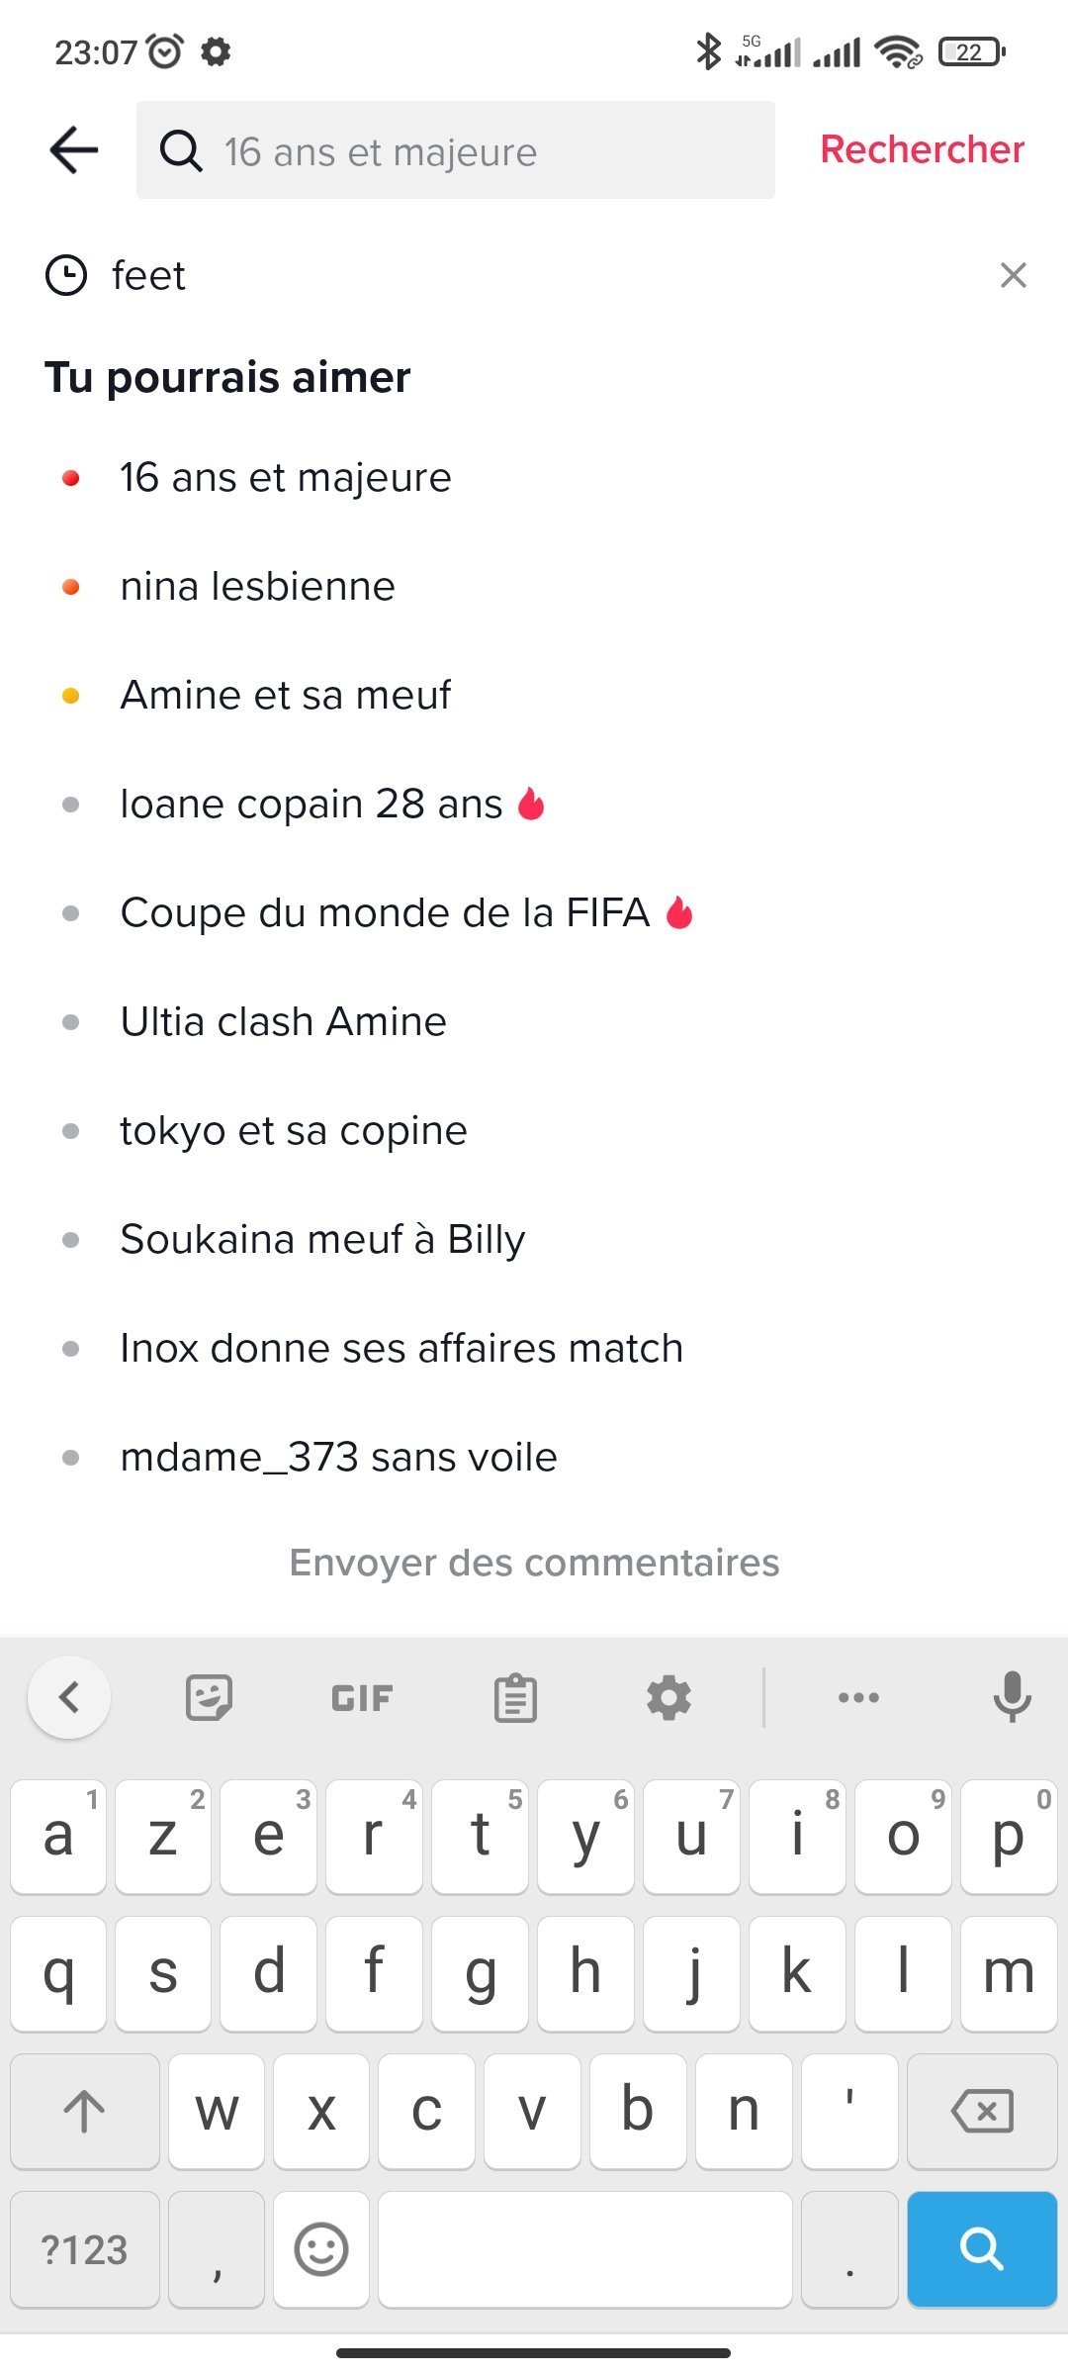Viewport: 1068px width, 2375px height.
Task: Tap the Rechercher button
Action: tap(922, 149)
